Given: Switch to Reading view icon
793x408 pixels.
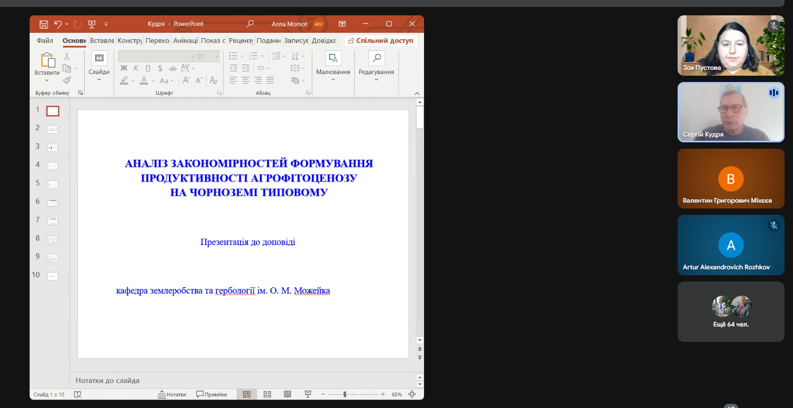Looking at the screenshot, I should [287, 394].
